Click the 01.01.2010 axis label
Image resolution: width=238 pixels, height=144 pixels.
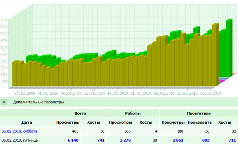tap(48, 93)
